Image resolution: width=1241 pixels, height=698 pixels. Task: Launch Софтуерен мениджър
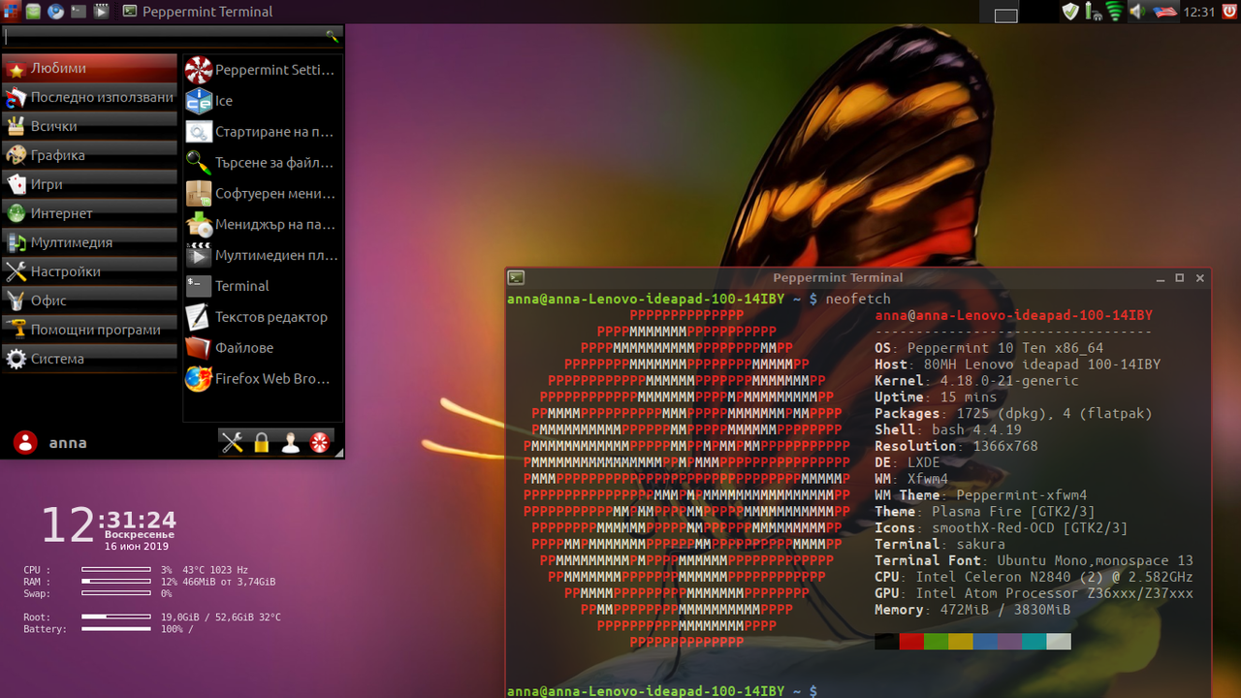[262, 194]
